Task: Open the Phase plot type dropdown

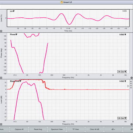Action: coord(14,35)
